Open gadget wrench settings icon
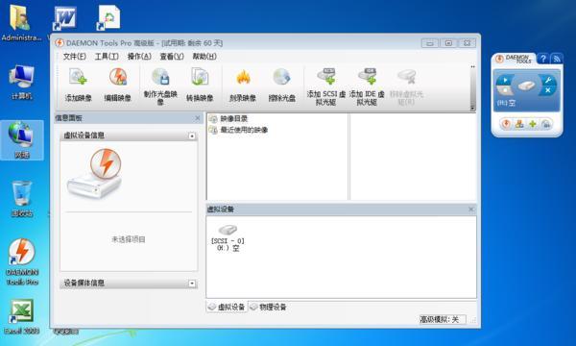The image size is (576, 346). pyautogui.click(x=548, y=80)
